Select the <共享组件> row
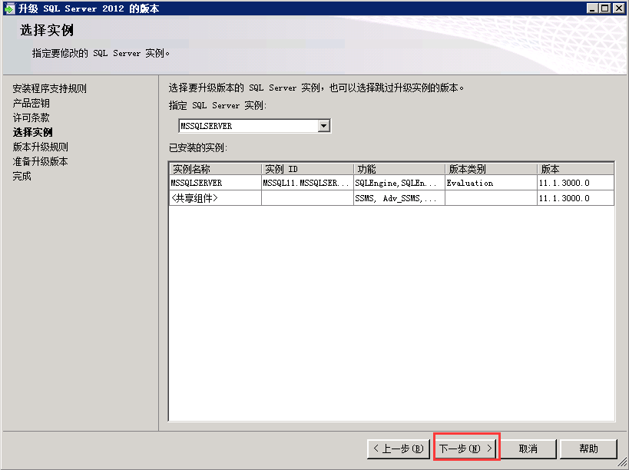This screenshot has width=629, height=470. click(392, 198)
